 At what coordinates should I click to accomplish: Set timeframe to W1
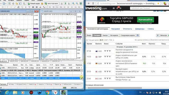pyautogui.click(x=76, y=7)
